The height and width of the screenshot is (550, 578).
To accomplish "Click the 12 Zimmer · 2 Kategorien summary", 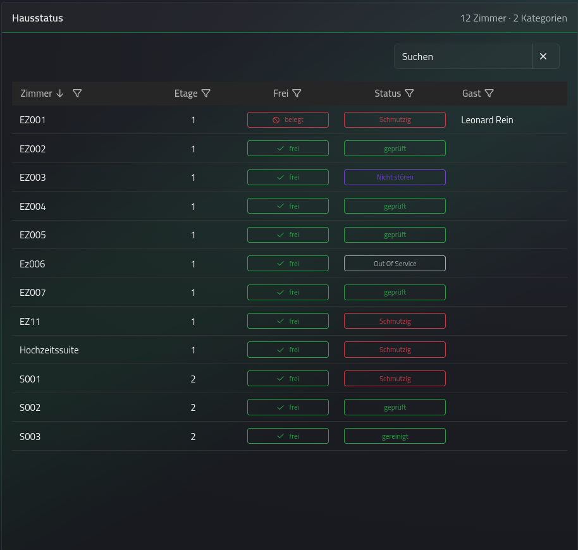I will [x=513, y=18].
